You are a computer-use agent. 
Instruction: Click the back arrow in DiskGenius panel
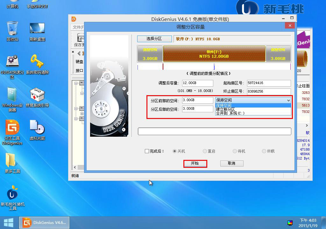click(x=79, y=53)
